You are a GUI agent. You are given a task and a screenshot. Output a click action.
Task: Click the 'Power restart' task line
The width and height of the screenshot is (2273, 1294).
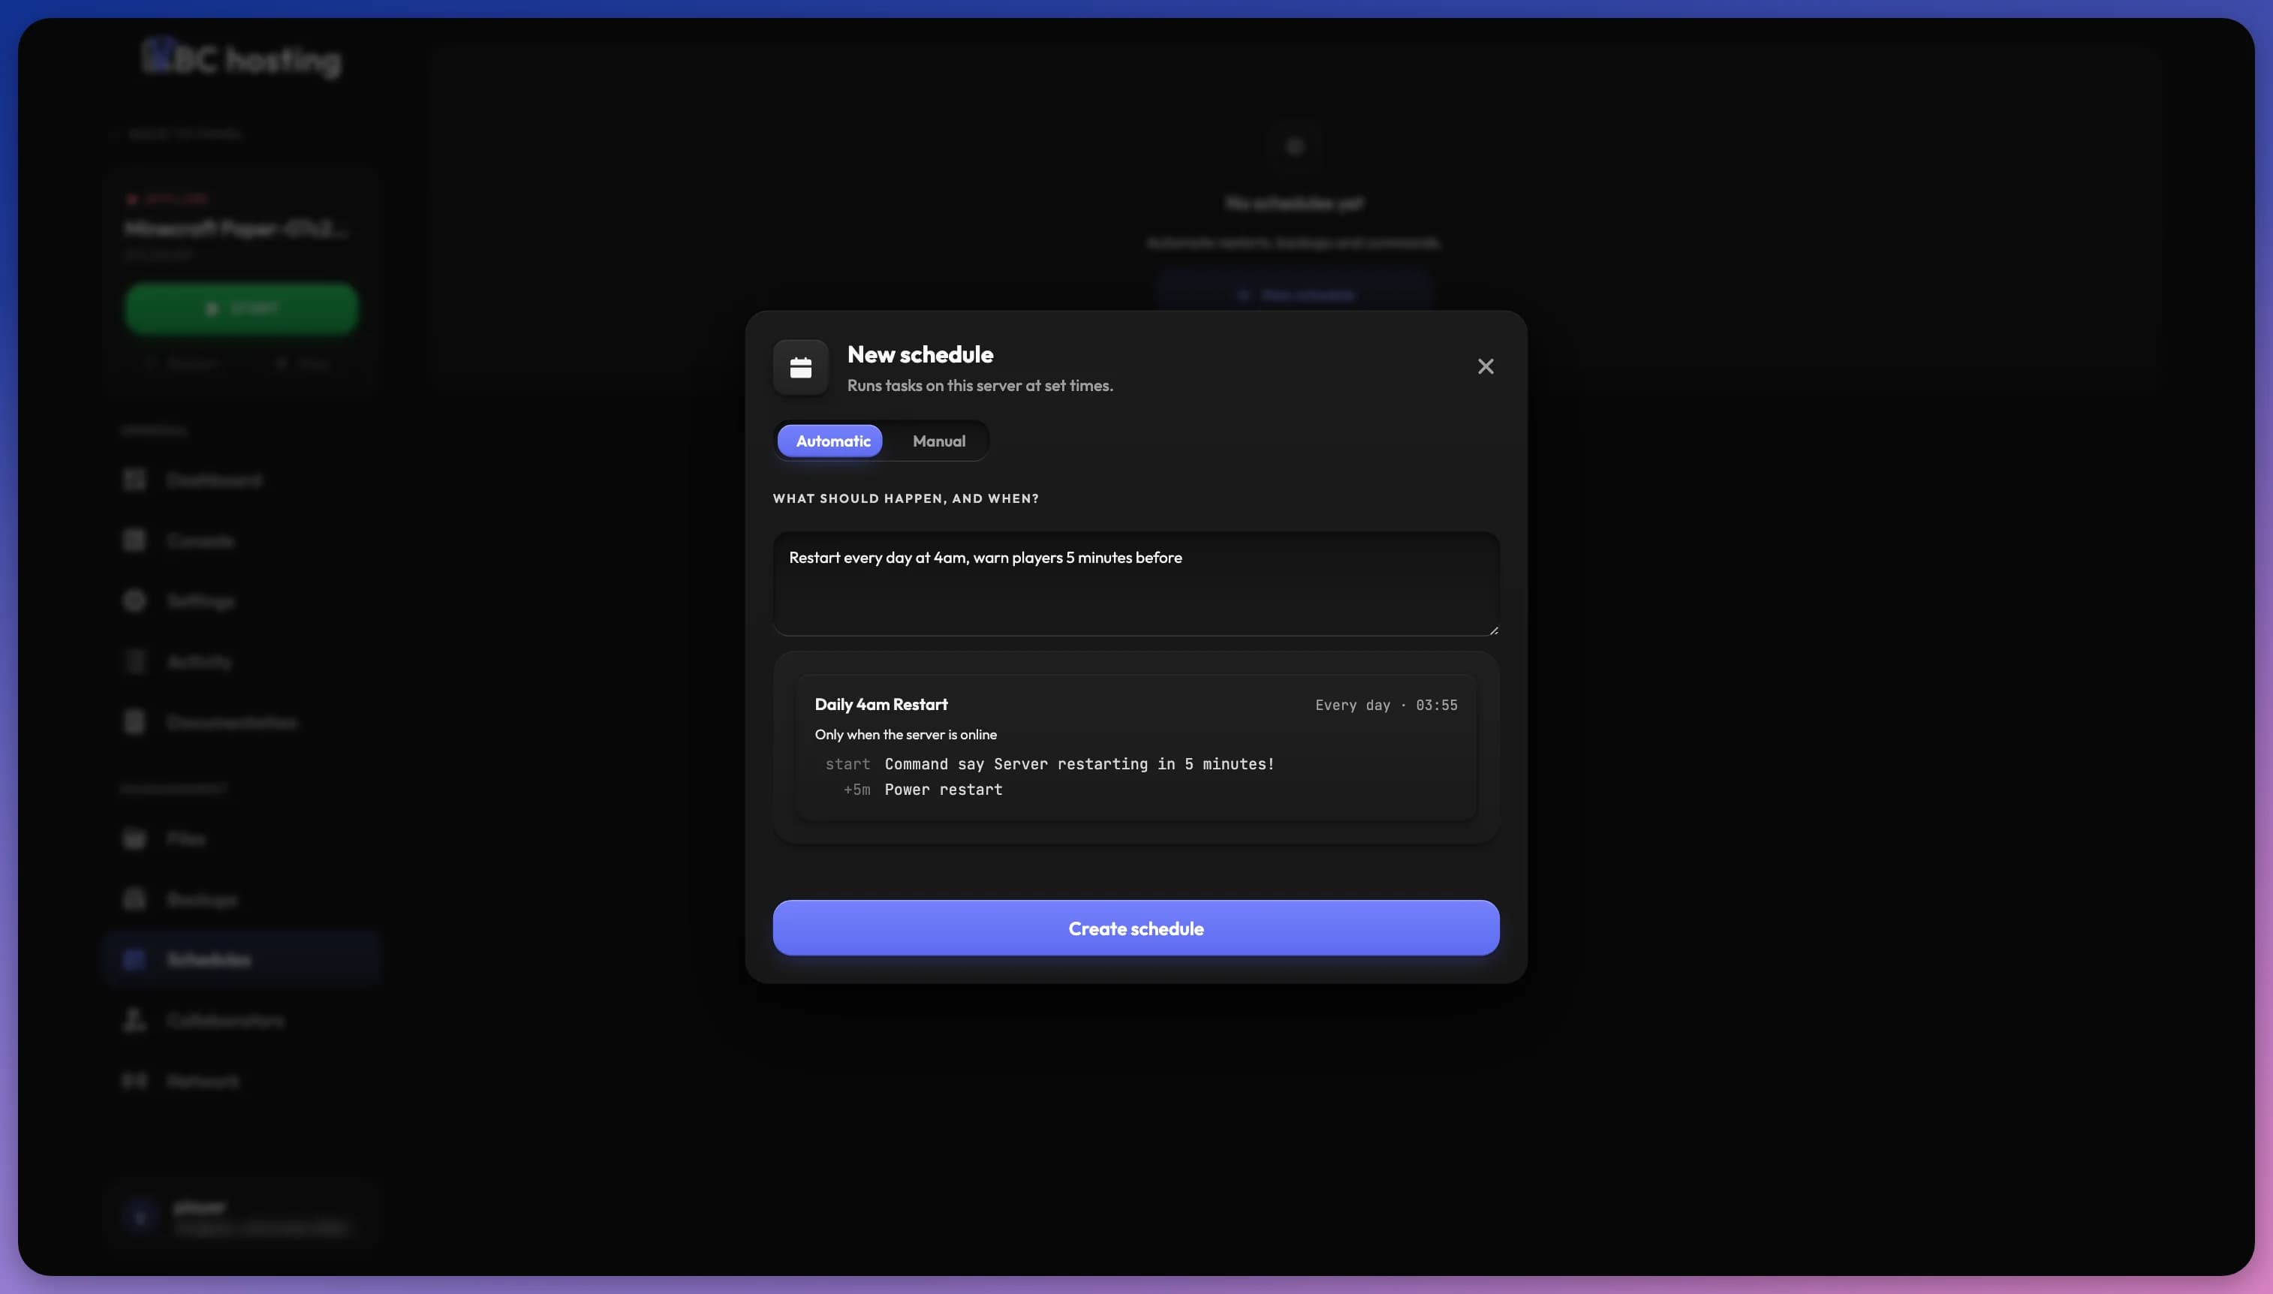(943, 789)
